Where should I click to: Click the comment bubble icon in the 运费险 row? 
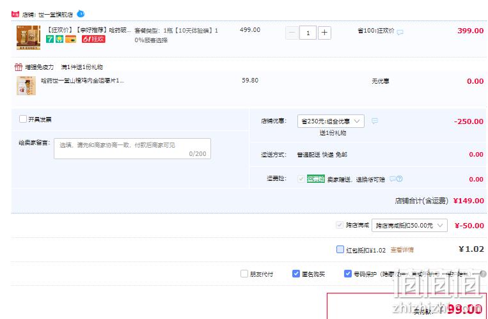coord(393,179)
